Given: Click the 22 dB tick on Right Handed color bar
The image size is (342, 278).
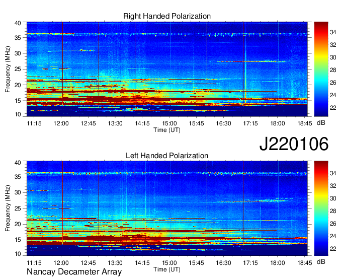Looking at the screenshot, I should click(x=333, y=108).
